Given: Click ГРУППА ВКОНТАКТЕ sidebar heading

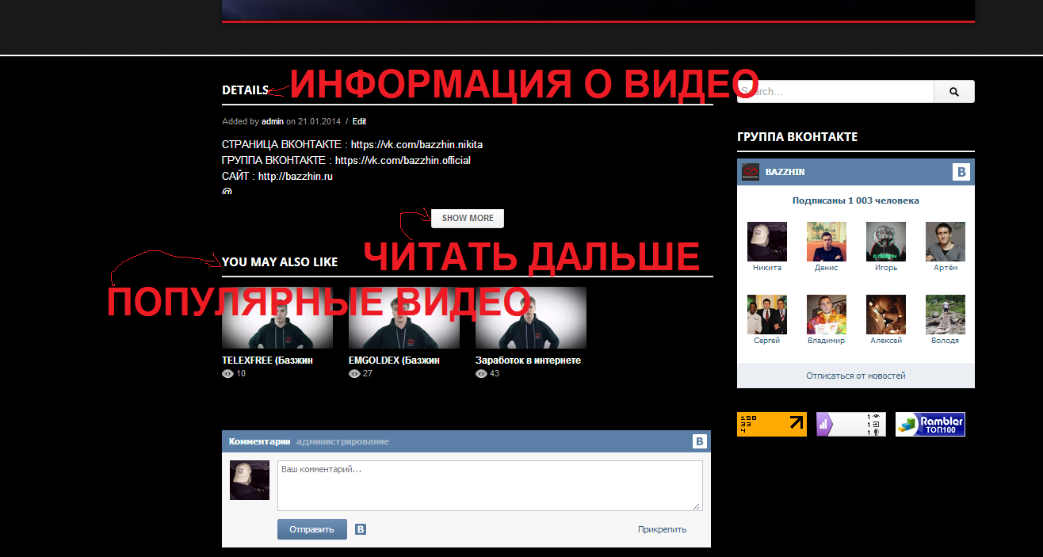Looking at the screenshot, I should (x=797, y=137).
